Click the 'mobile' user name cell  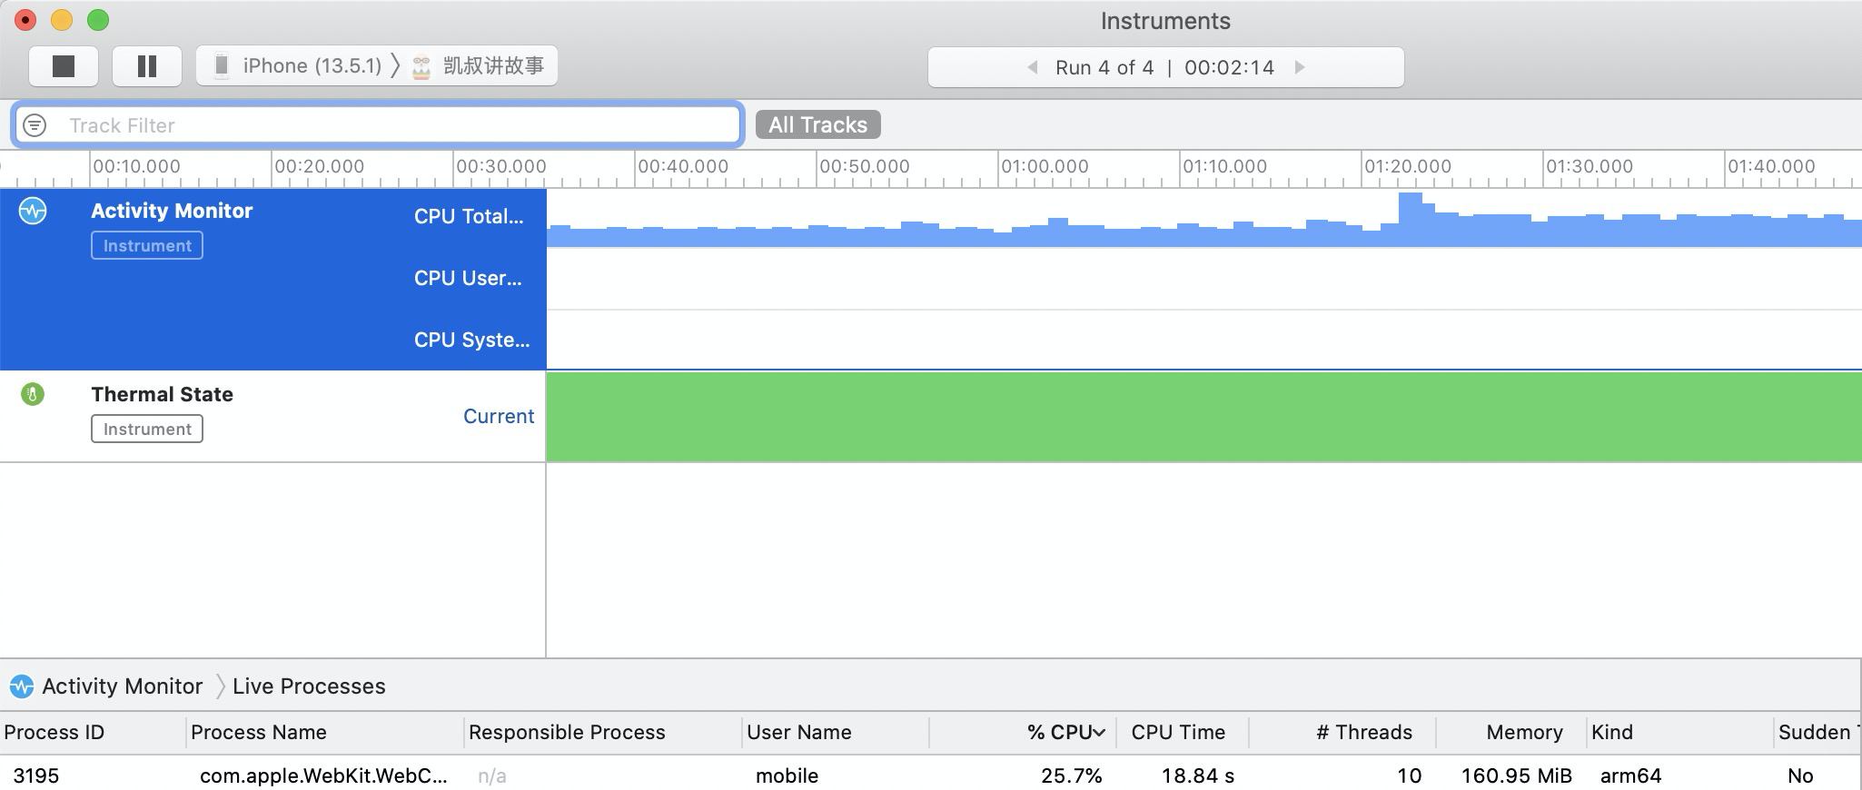[787, 775]
